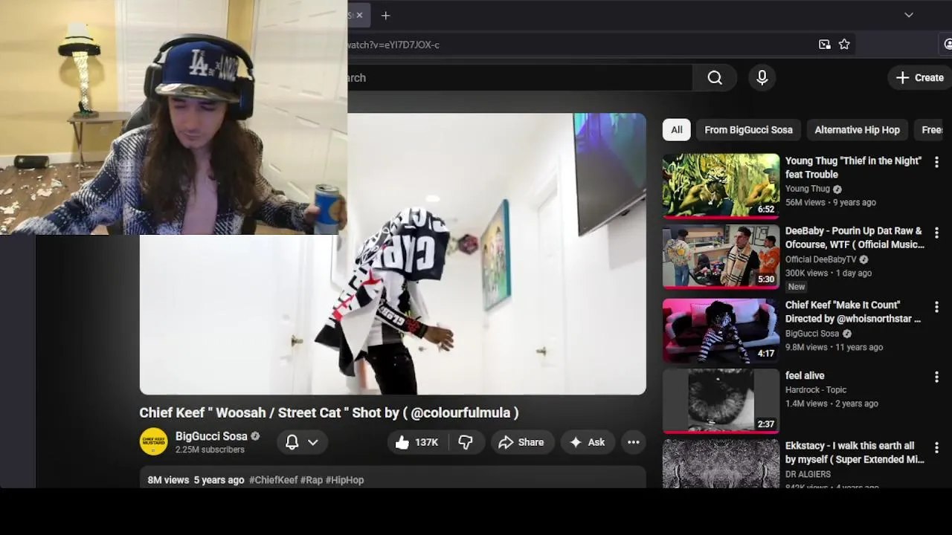Image resolution: width=952 pixels, height=535 pixels.
Task: Play Ekkstacy I walk this earth thumbnail
Action: tap(721, 464)
